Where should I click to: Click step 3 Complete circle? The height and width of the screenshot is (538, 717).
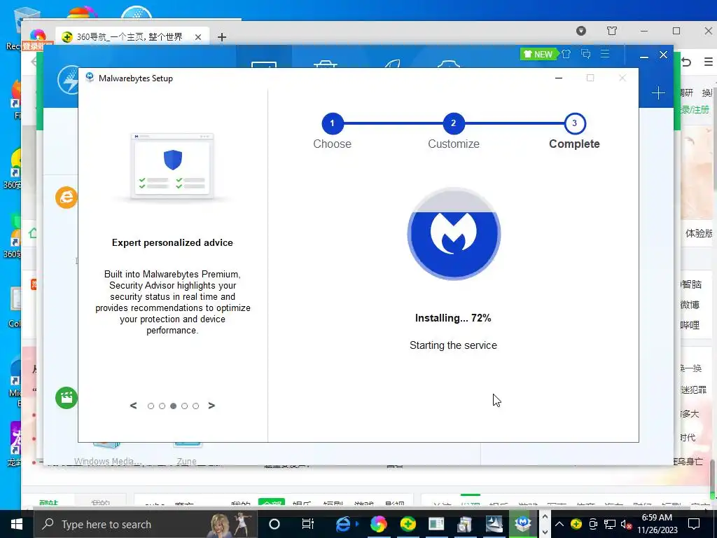point(575,123)
